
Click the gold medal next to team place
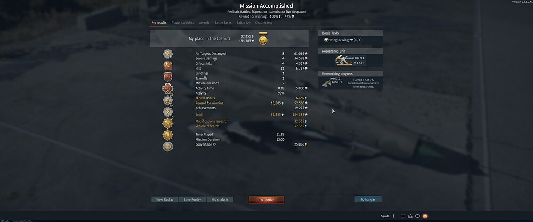[x=263, y=39]
